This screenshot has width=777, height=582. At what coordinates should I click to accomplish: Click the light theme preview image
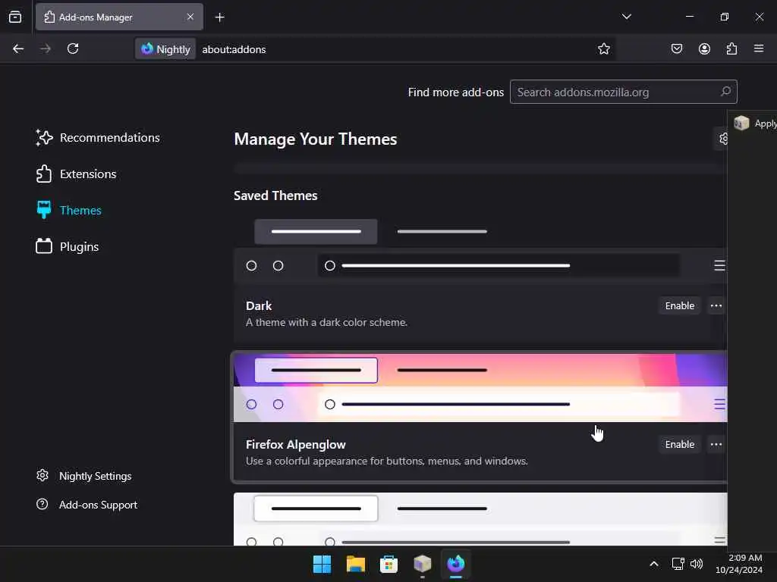click(480, 519)
